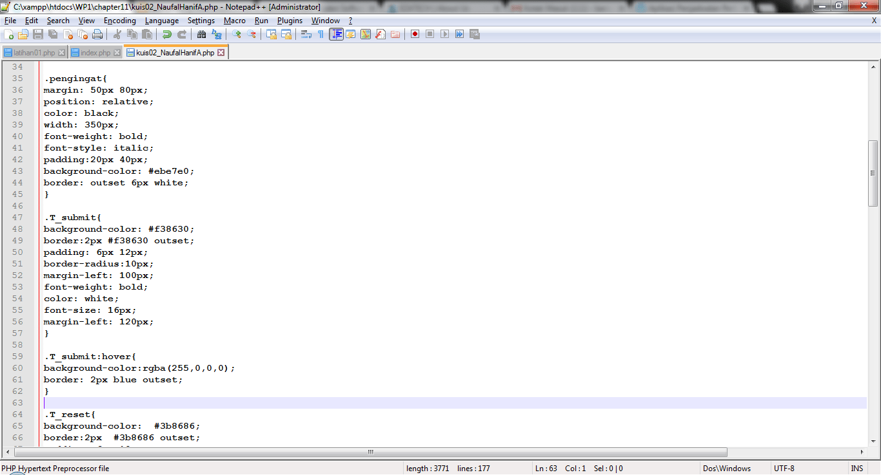
Task: Close the index.php tab
Action: [117, 53]
